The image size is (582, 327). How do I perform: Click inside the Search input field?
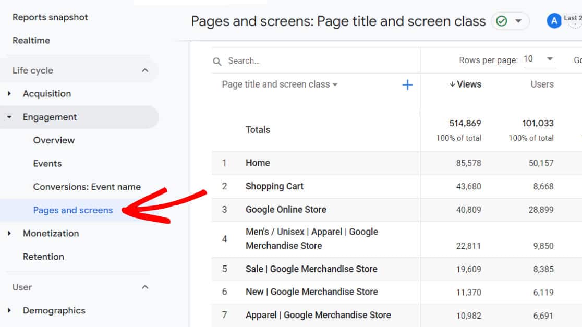point(287,60)
